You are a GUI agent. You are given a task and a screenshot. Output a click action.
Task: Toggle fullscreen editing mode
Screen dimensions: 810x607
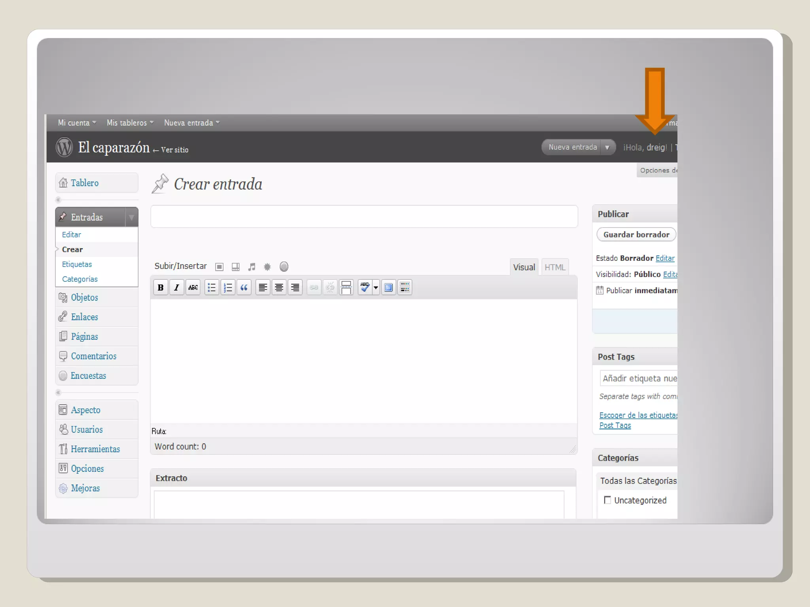point(388,287)
